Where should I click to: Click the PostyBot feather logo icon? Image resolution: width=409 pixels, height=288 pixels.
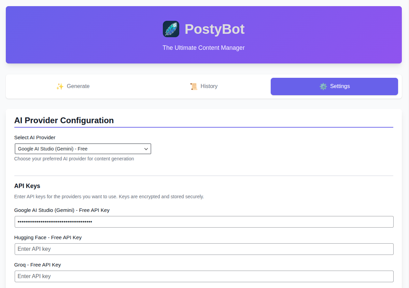coord(171,29)
